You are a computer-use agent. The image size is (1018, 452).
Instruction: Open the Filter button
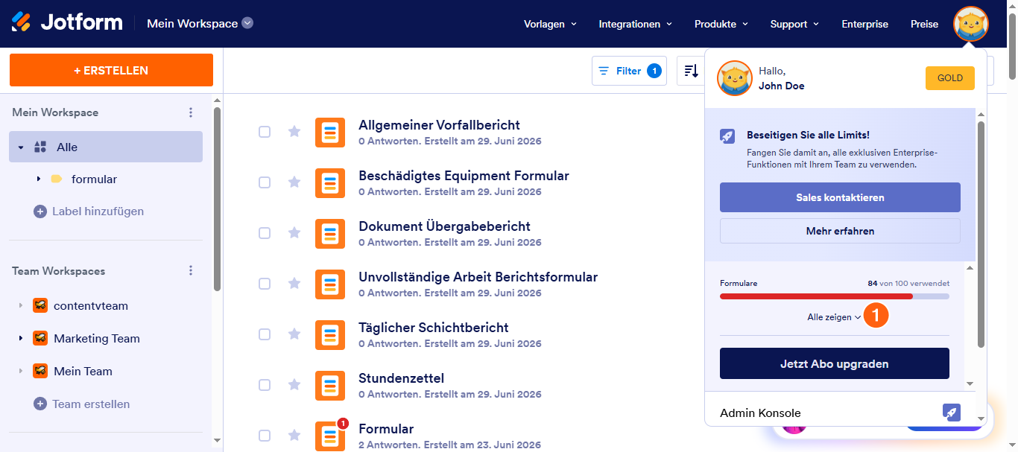click(629, 71)
